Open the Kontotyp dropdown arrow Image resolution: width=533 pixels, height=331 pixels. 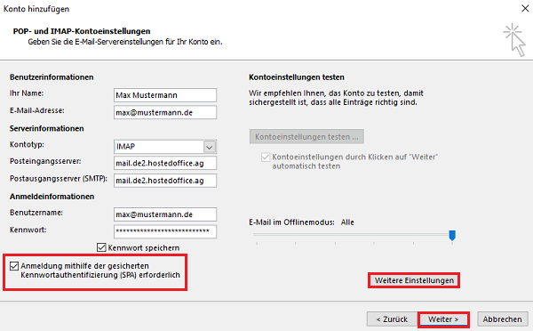coord(210,147)
